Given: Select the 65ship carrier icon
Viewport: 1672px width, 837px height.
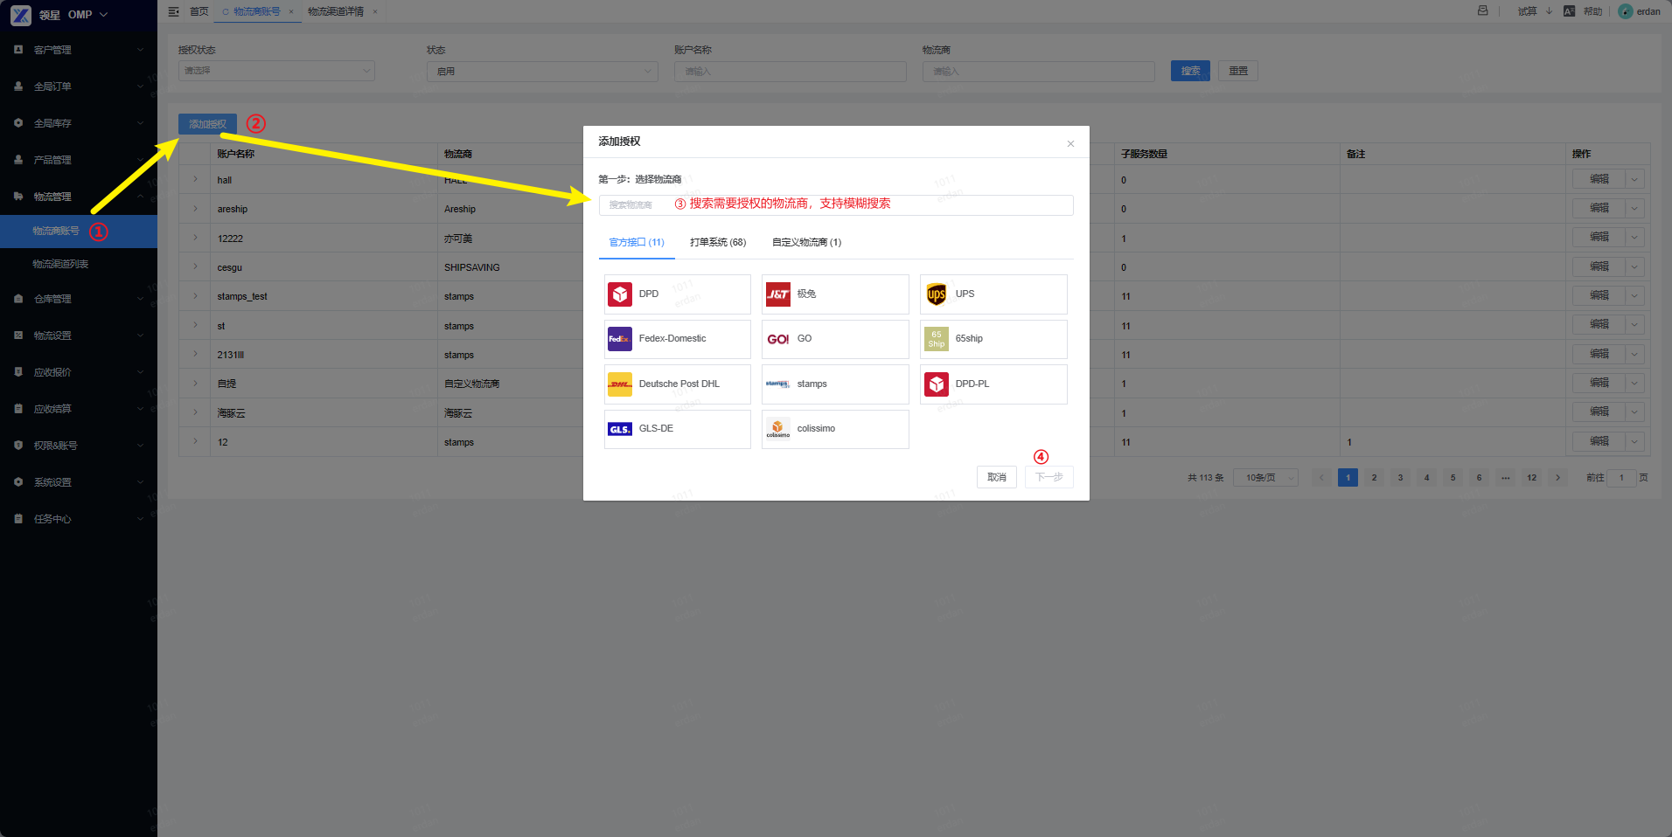Looking at the screenshot, I should click(937, 339).
